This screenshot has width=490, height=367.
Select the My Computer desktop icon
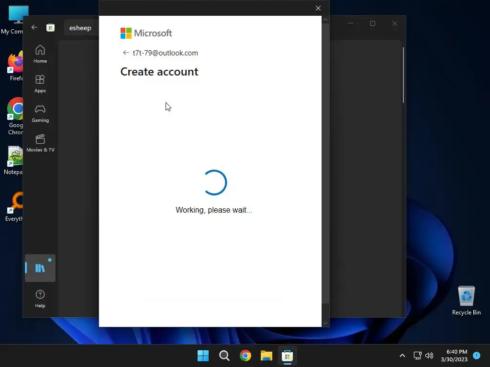pos(12,20)
